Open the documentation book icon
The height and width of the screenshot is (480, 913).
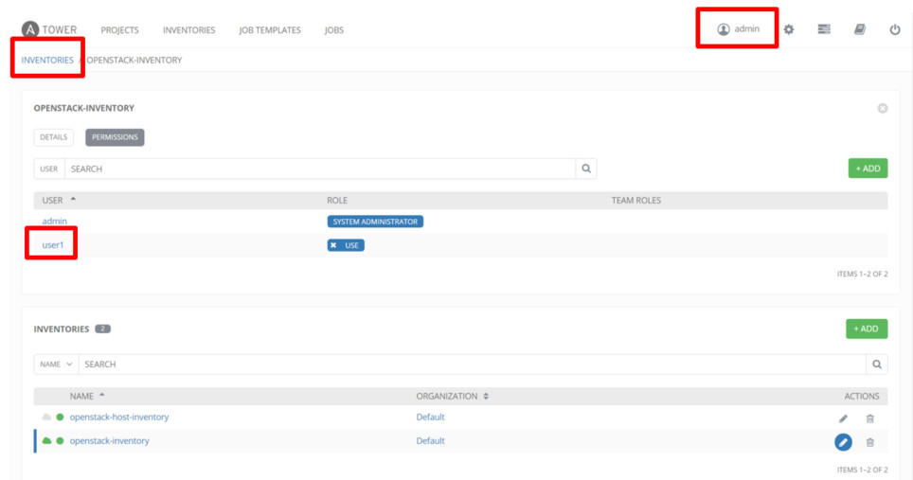click(x=859, y=29)
